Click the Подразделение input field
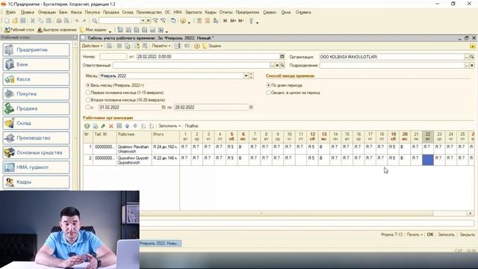478x269 pixels. [x=392, y=65]
